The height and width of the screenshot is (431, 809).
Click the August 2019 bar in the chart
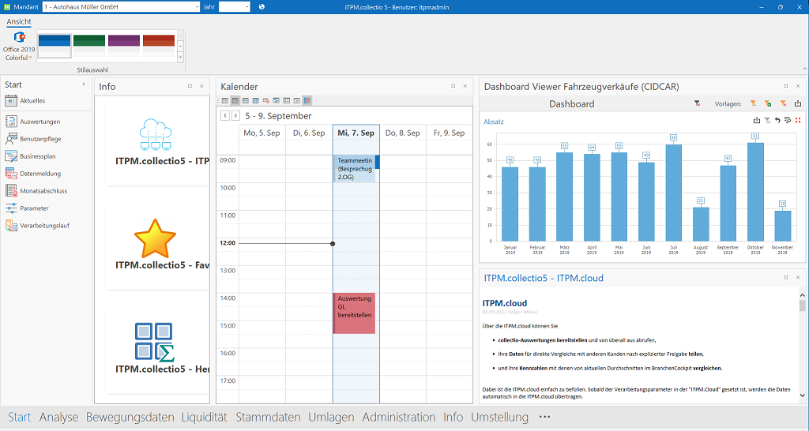click(x=701, y=224)
